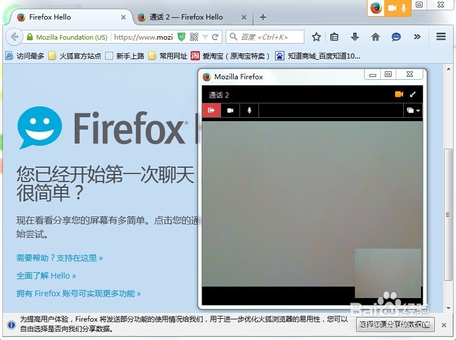456x340 pixels.
Task: Click the diagonal arrow icon beside 通话 2
Action: pos(413,94)
